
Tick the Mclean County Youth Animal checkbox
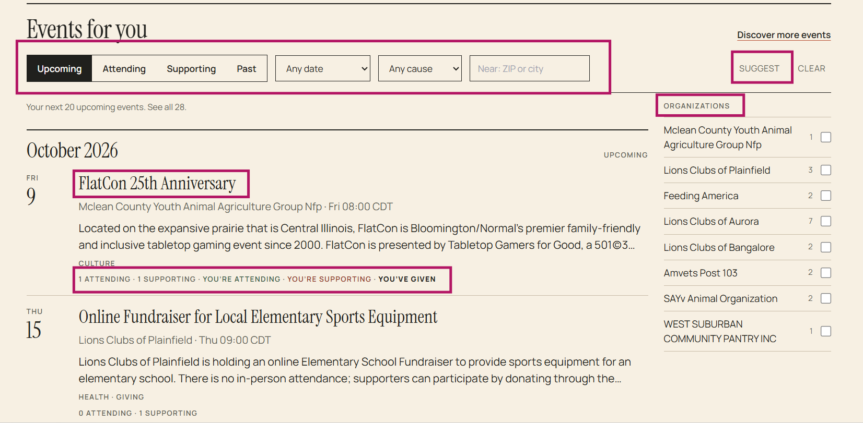click(x=826, y=137)
